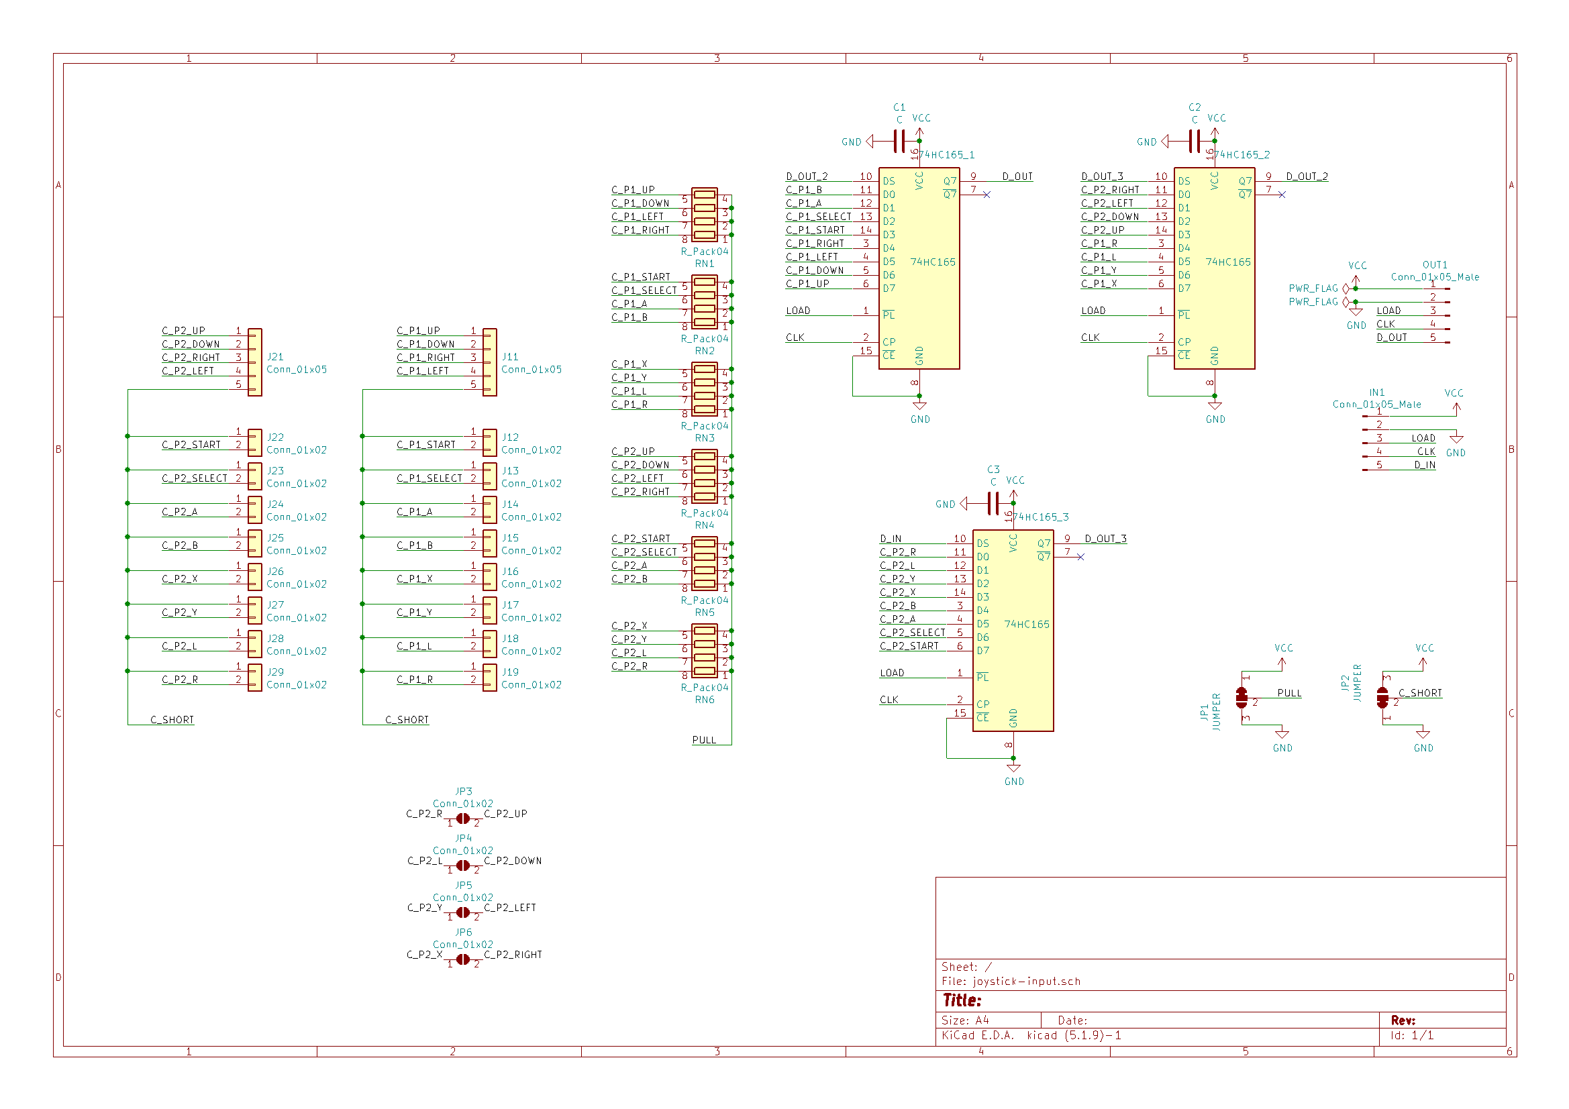This screenshot has height=1109, width=1569.
Task: Click the Date: field in title block
Action: [1072, 1020]
